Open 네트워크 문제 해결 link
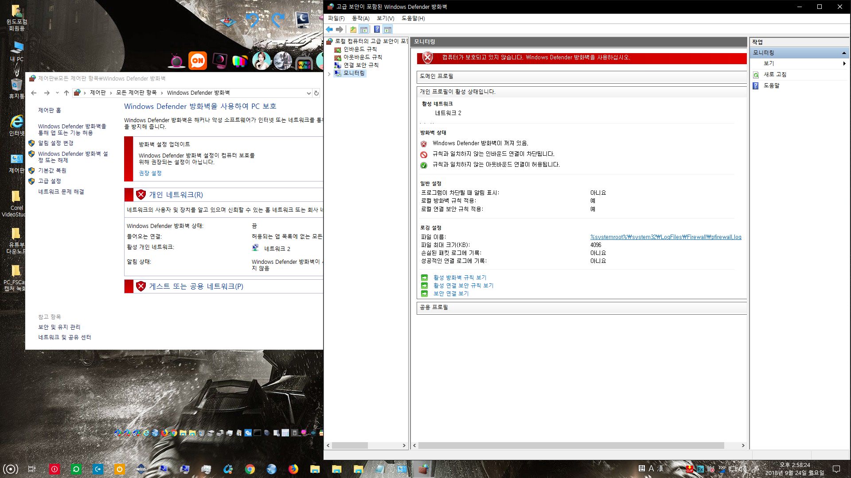This screenshot has height=478, width=851. click(x=61, y=192)
